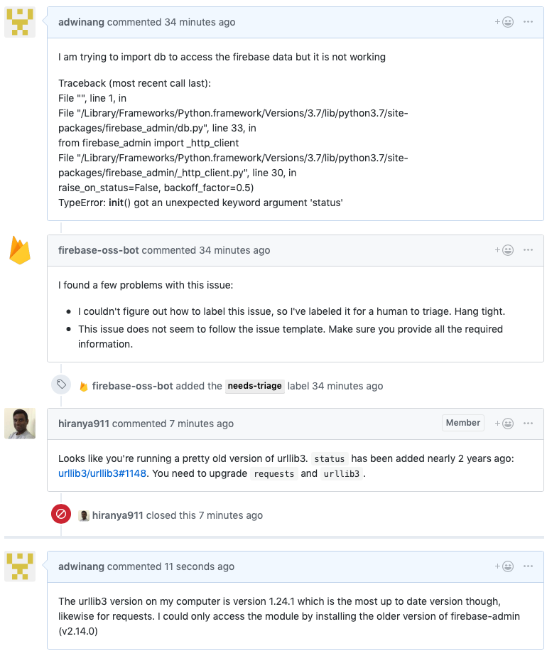Open options menu on adwinang's first comment
The height and width of the screenshot is (651, 547).
tap(528, 22)
